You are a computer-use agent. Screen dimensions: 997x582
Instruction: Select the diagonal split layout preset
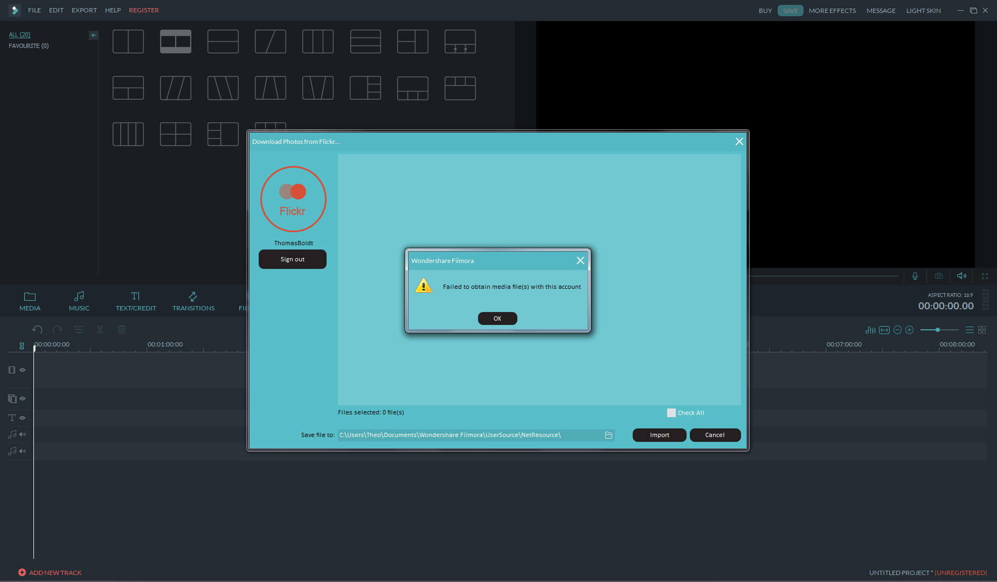[271, 41]
